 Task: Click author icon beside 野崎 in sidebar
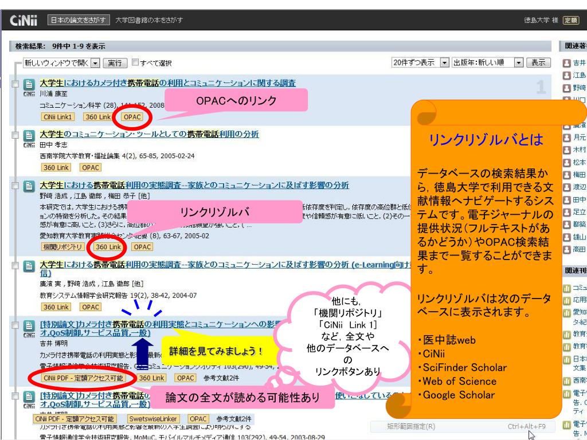click(567, 88)
